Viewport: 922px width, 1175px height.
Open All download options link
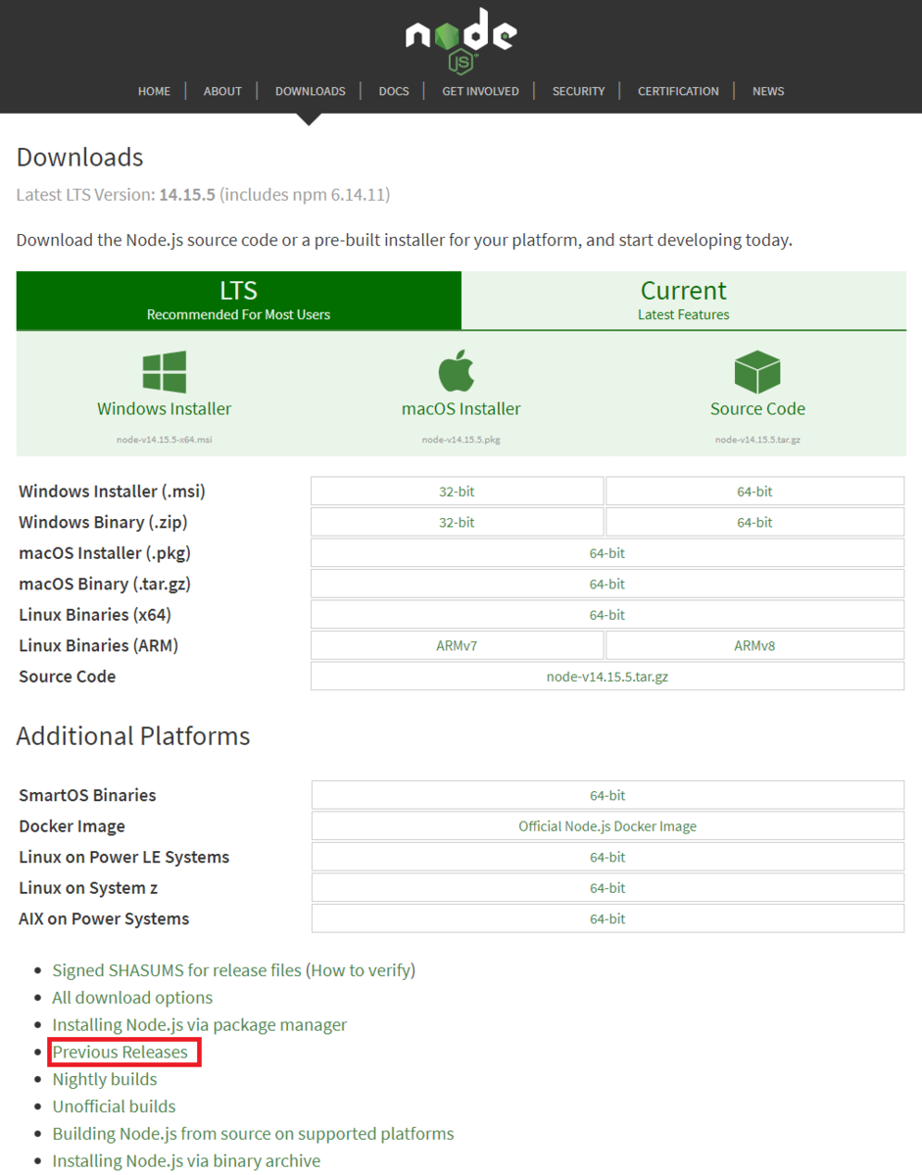[x=132, y=998]
